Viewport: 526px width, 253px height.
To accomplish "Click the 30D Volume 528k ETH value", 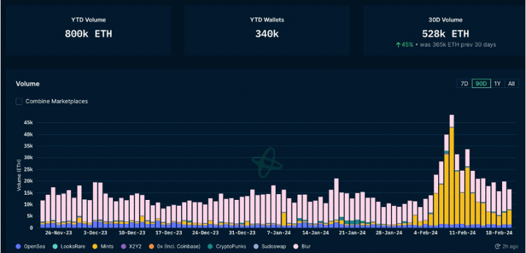I will [445, 34].
